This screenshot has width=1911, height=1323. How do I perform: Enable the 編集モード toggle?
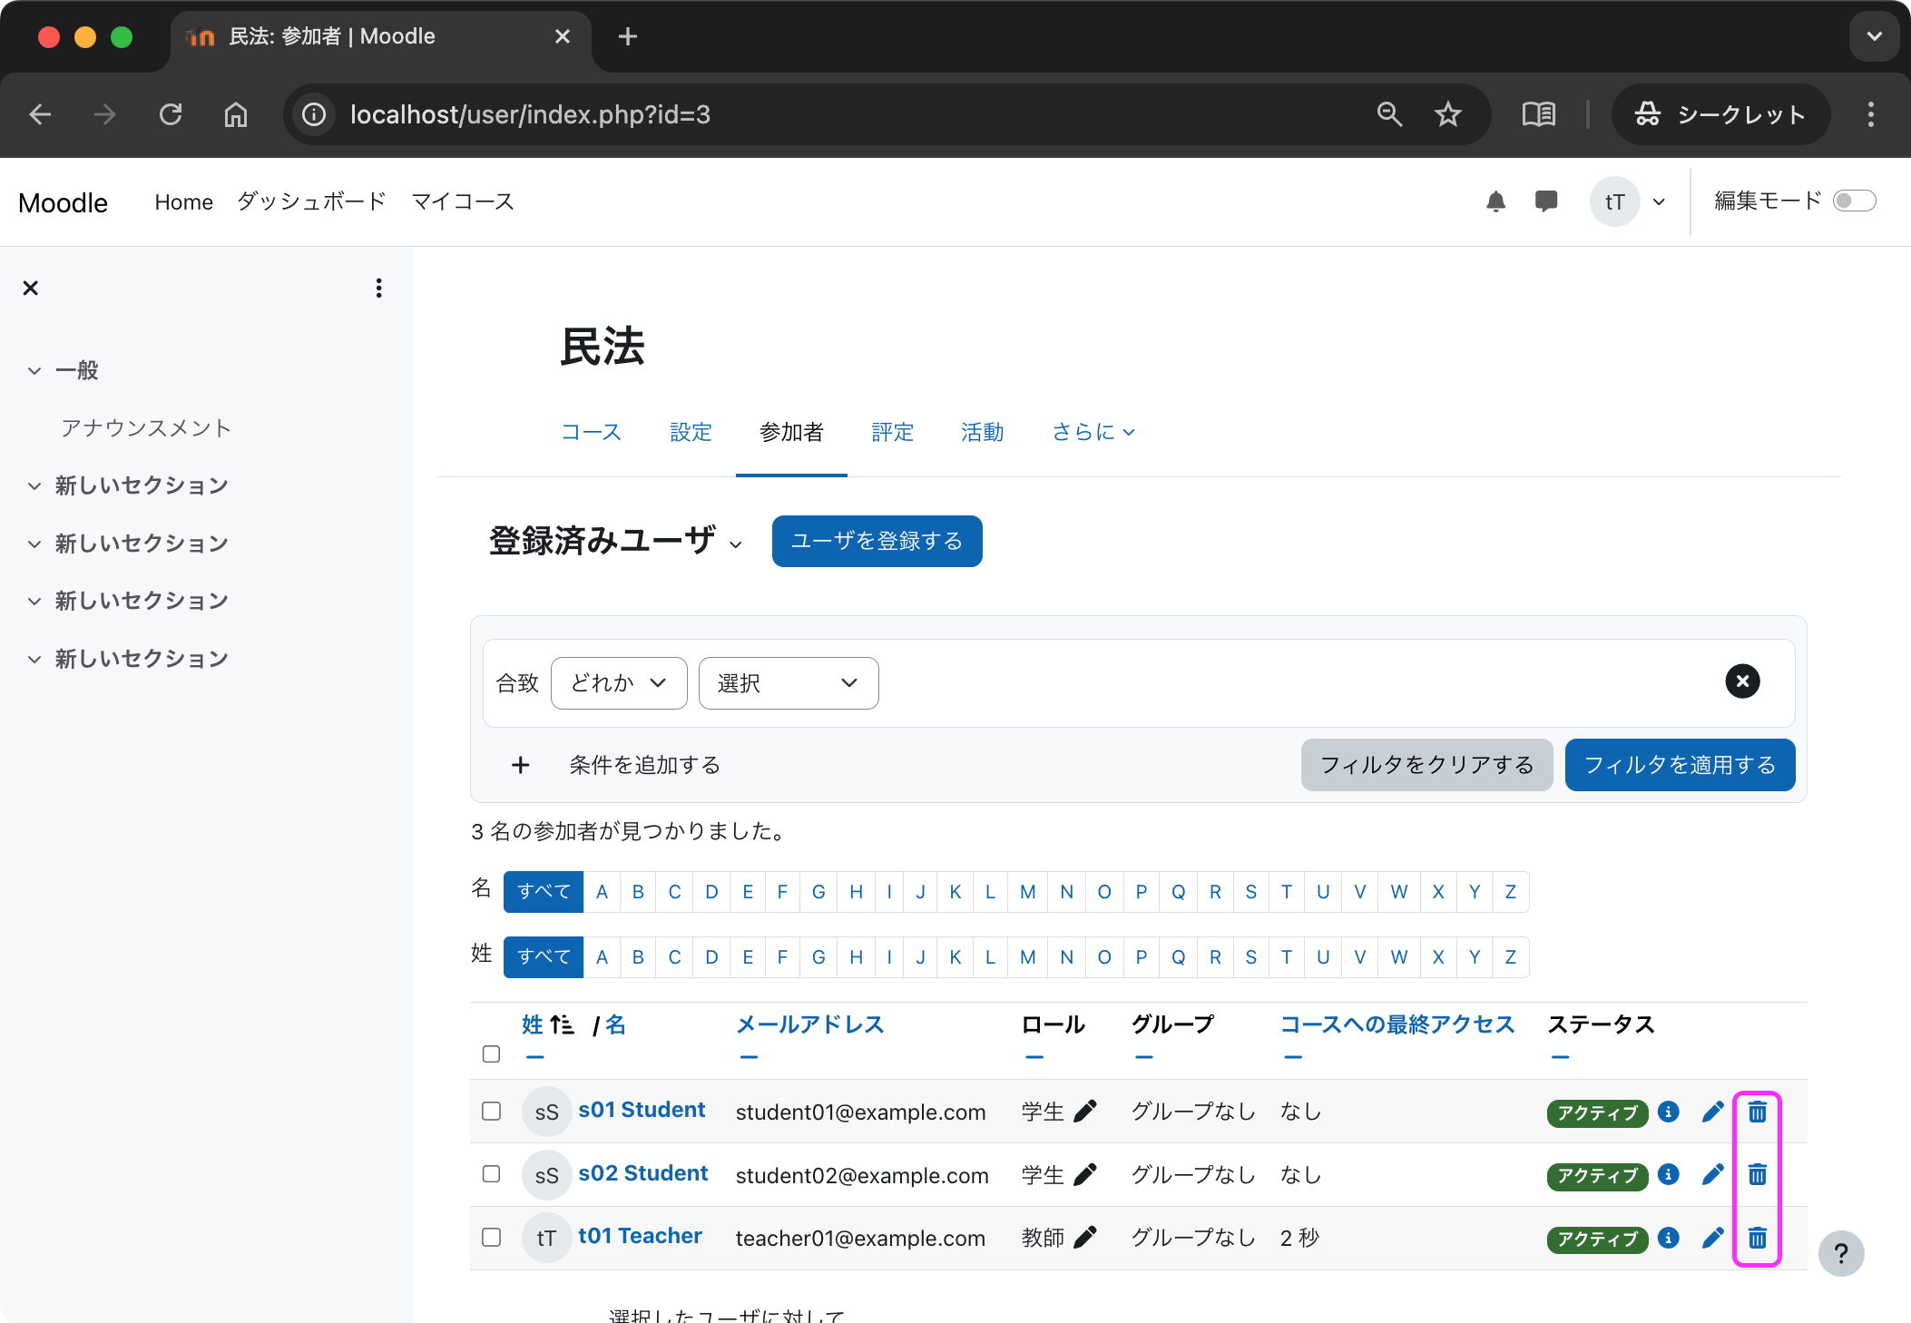[1855, 201]
